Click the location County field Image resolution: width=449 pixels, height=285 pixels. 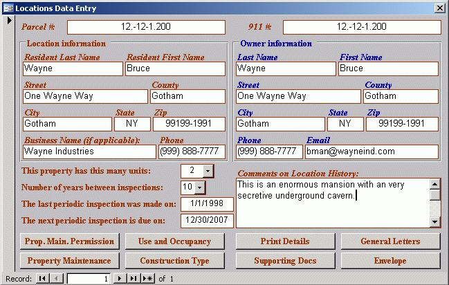pos(188,96)
